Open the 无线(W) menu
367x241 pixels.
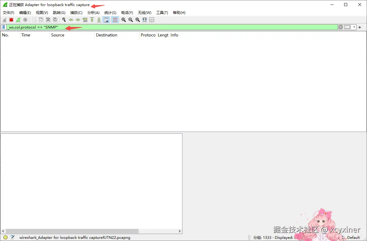[x=144, y=13]
